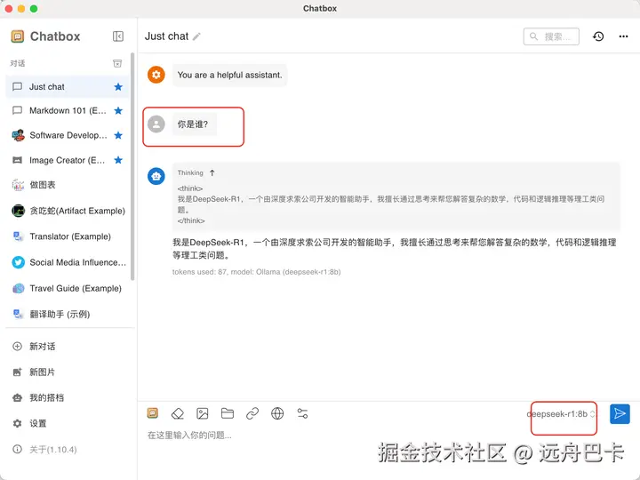
Task: Click the archive conversations icon beside 对话
Action: tap(117, 63)
